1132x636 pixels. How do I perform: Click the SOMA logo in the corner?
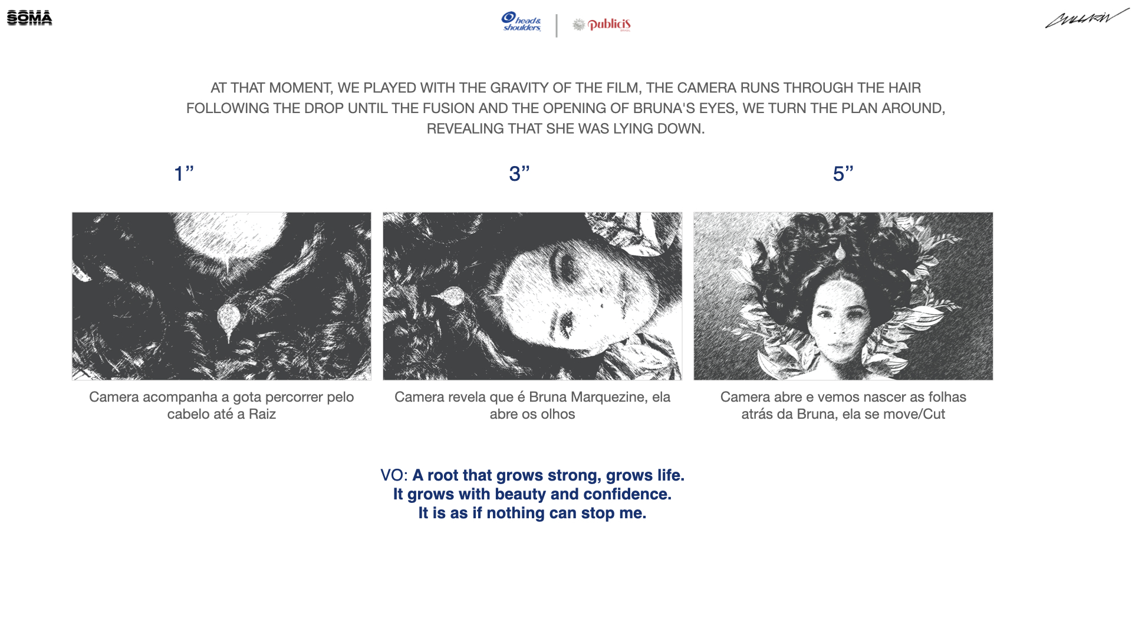(x=29, y=18)
